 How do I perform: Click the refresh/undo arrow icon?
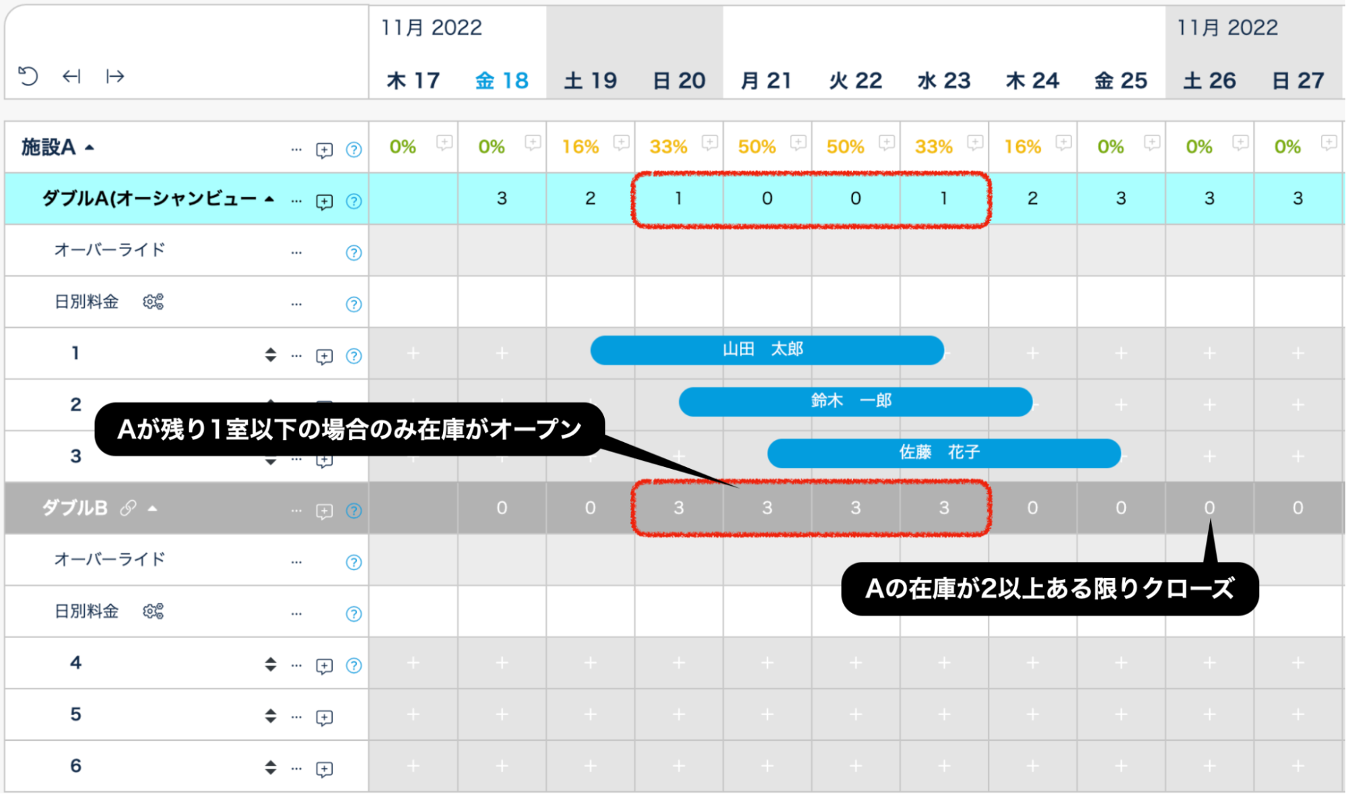pyautogui.click(x=28, y=76)
